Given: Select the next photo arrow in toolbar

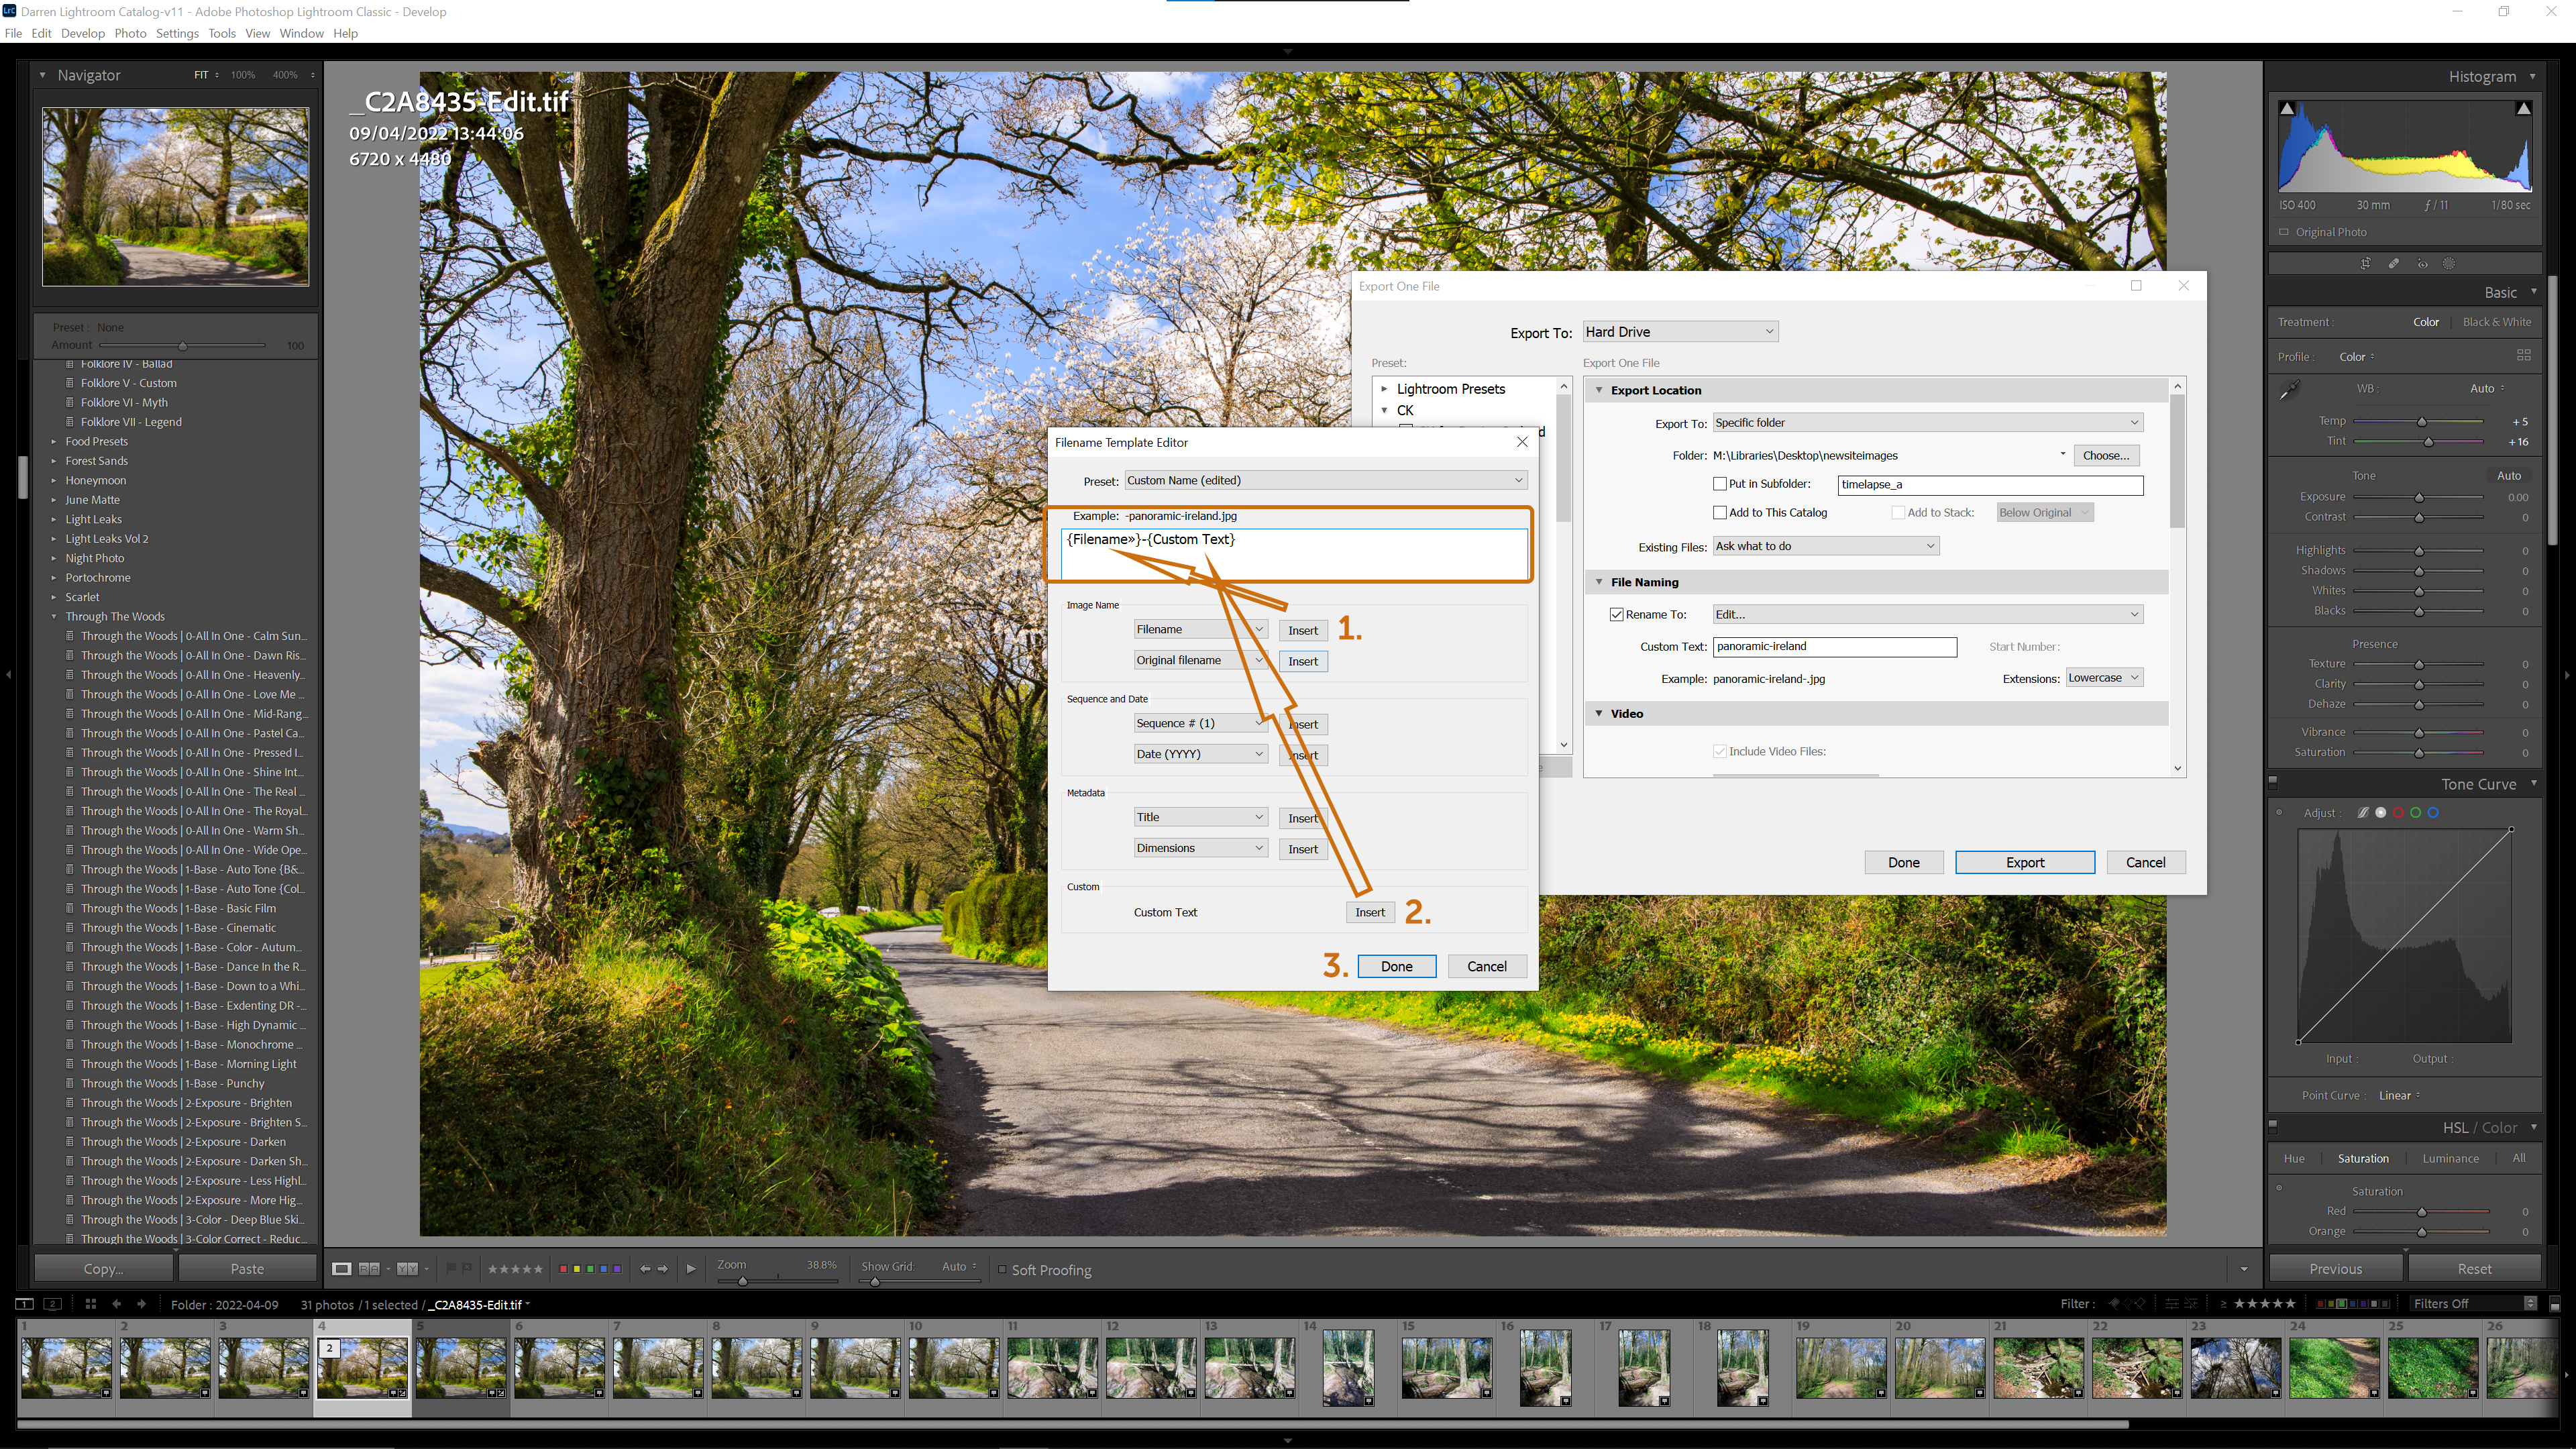Looking at the screenshot, I should (662, 1269).
